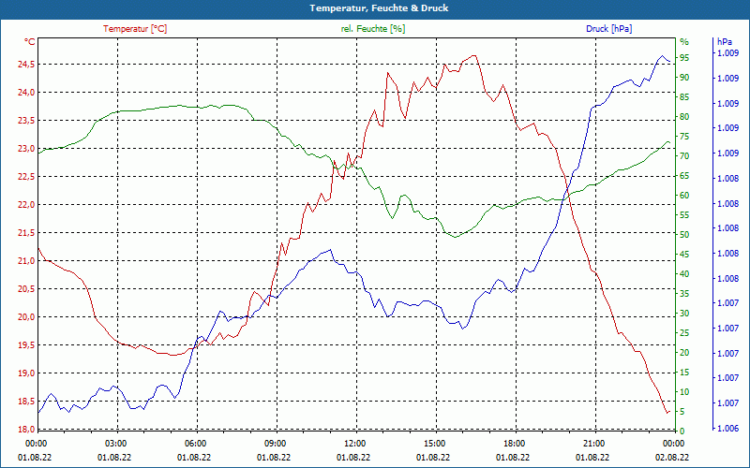Click the 60 humidity axis tick

pyautogui.click(x=684, y=196)
